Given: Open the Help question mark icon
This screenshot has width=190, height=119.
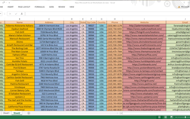Looking at the screenshot, I should [x=184, y=3].
